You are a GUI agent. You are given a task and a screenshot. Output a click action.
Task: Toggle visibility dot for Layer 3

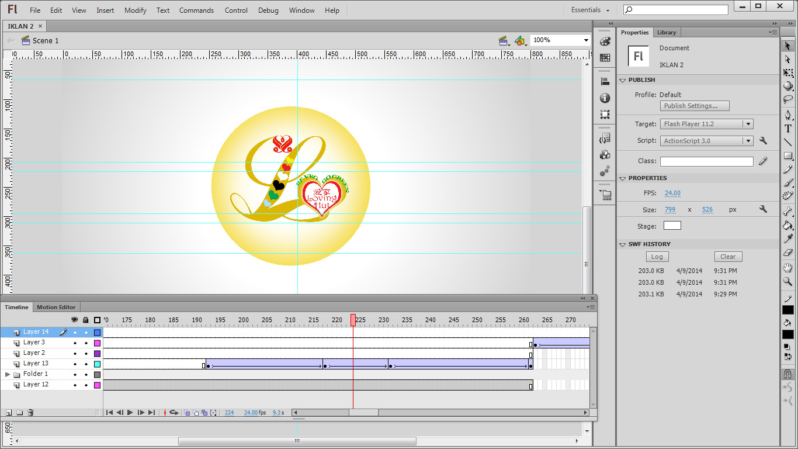click(75, 343)
